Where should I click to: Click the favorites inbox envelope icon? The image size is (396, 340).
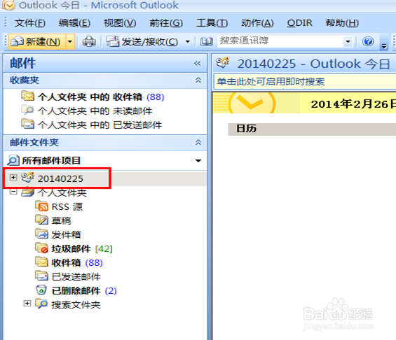click(x=28, y=96)
